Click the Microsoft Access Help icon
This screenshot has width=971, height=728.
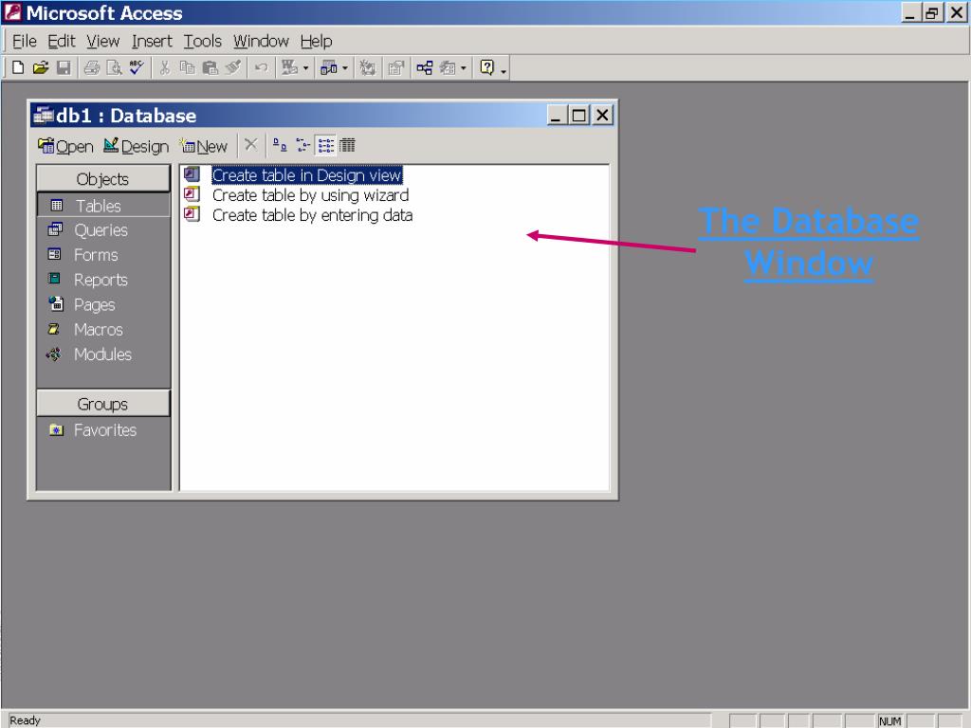click(x=487, y=67)
